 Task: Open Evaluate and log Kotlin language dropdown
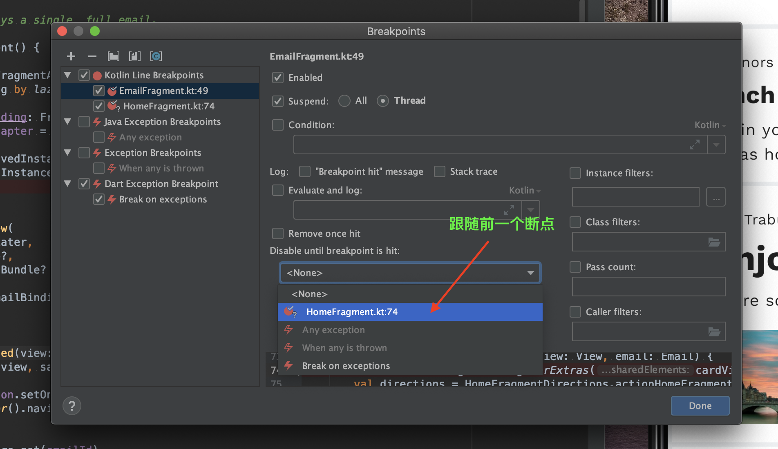[525, 190]
